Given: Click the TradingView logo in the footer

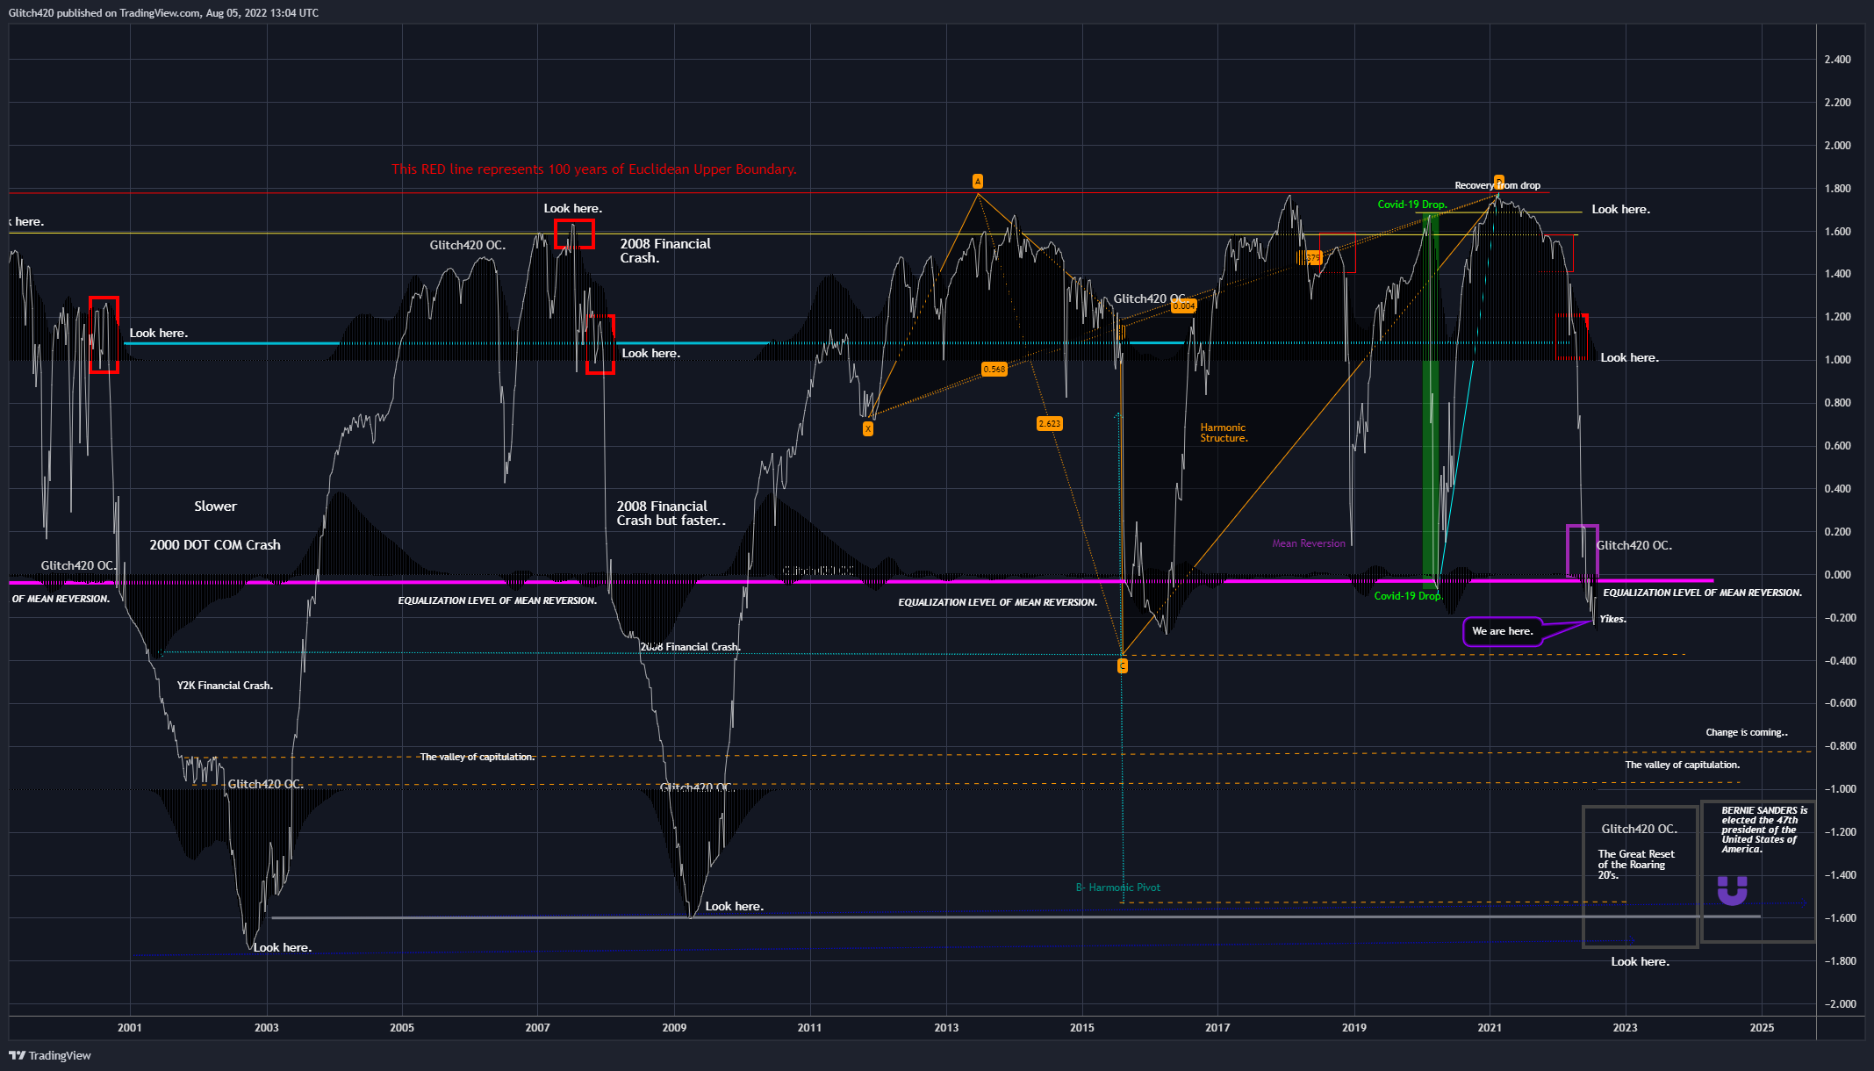Looking at the screenshot, I should [50, 1055].
